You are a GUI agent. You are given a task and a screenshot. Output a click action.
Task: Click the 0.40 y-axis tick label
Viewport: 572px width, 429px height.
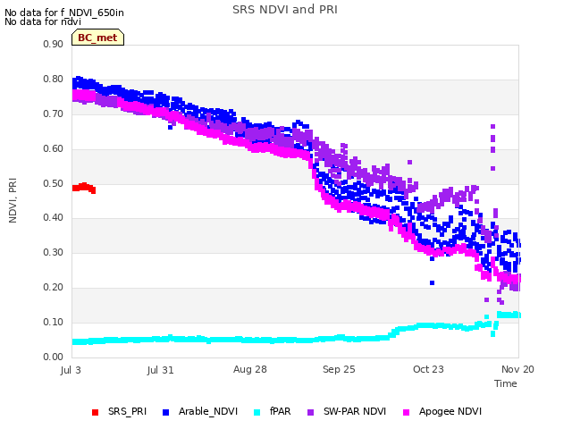(54, 218)
